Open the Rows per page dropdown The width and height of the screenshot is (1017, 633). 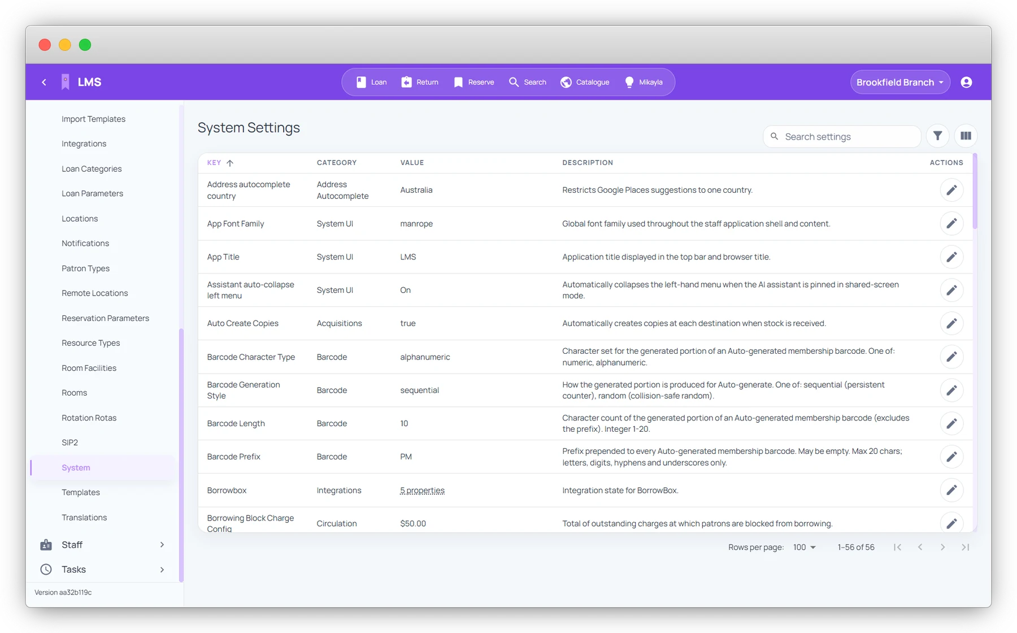pos(804,547)
